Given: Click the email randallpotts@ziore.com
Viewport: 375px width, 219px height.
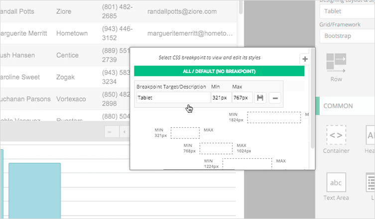Looking at the screenshot, I should point(182,11).
